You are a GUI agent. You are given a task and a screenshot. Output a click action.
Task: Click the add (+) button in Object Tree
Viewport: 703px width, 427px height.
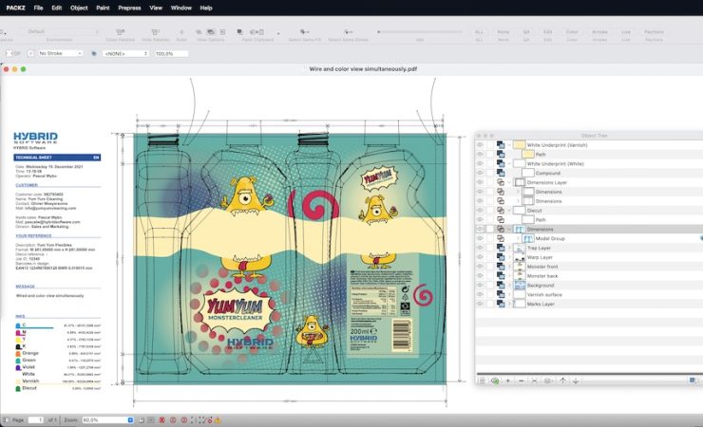[x=508, y=381]
